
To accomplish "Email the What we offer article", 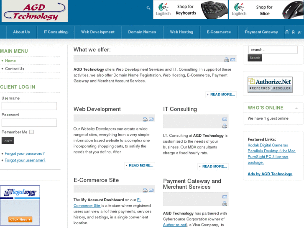I will (233, 59).
